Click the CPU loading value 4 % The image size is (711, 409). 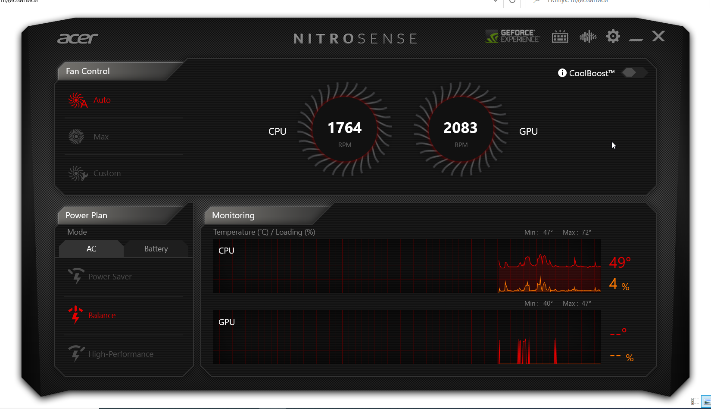[619, 284]
